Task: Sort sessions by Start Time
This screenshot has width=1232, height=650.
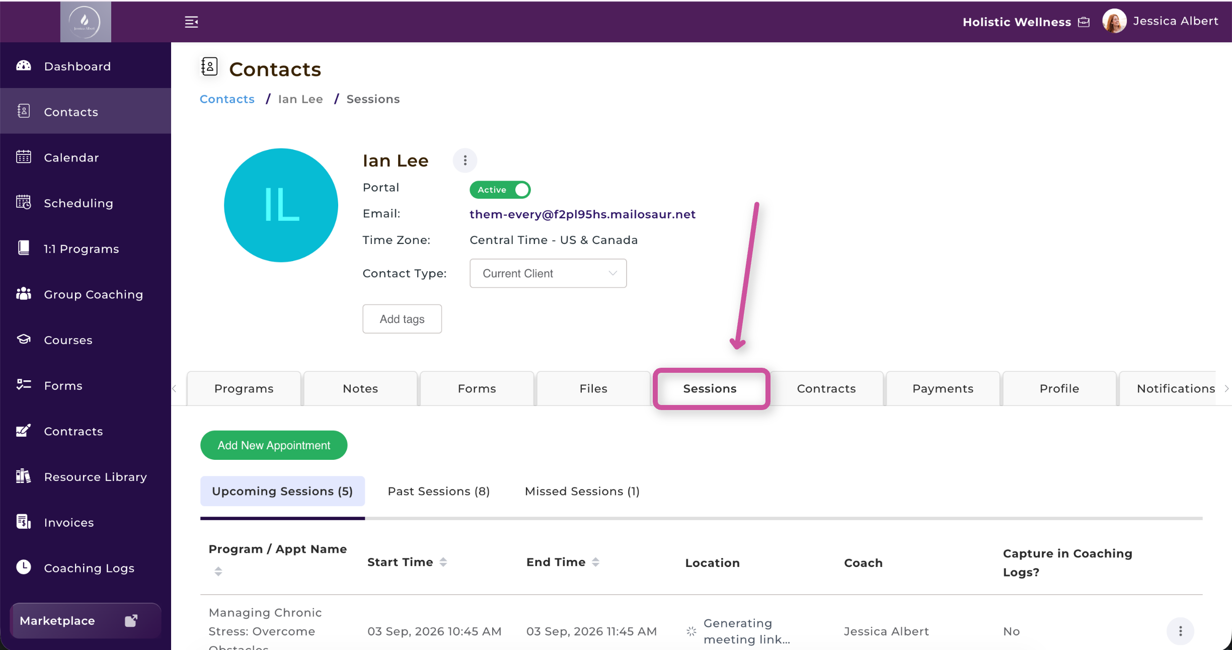Action: (x=443, y=562)
